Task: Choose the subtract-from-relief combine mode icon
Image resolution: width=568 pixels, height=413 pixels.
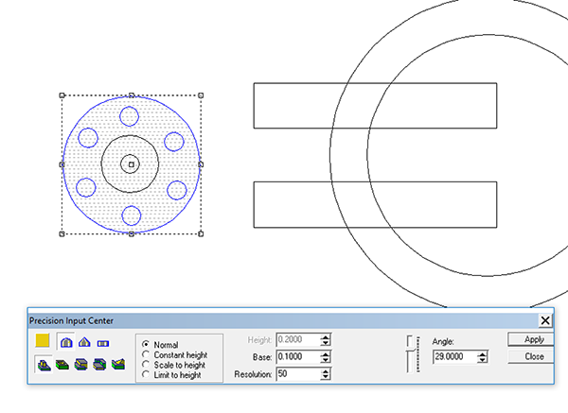Action: click(x=62, y=365)
